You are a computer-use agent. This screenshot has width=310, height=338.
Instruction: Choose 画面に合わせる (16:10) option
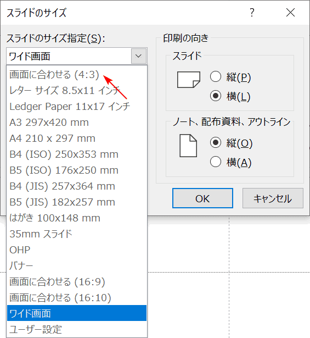[x=77, y=298]
